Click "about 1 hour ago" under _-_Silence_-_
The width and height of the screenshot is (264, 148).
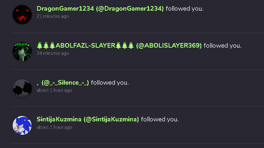pos(54,90)
